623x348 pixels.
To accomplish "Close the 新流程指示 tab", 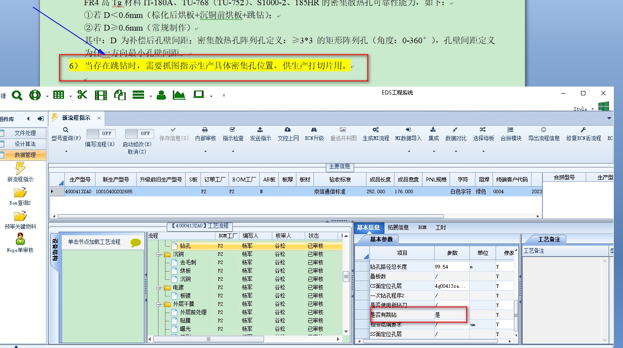I will coord(99,118).
